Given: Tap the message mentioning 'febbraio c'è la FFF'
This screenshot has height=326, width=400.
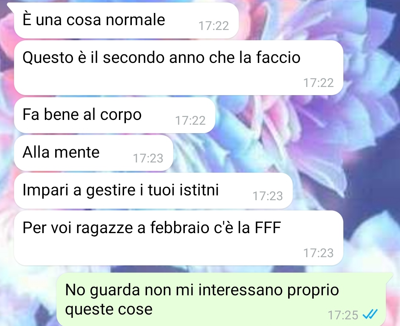Looking at the screenshot, I should point(178,238).
